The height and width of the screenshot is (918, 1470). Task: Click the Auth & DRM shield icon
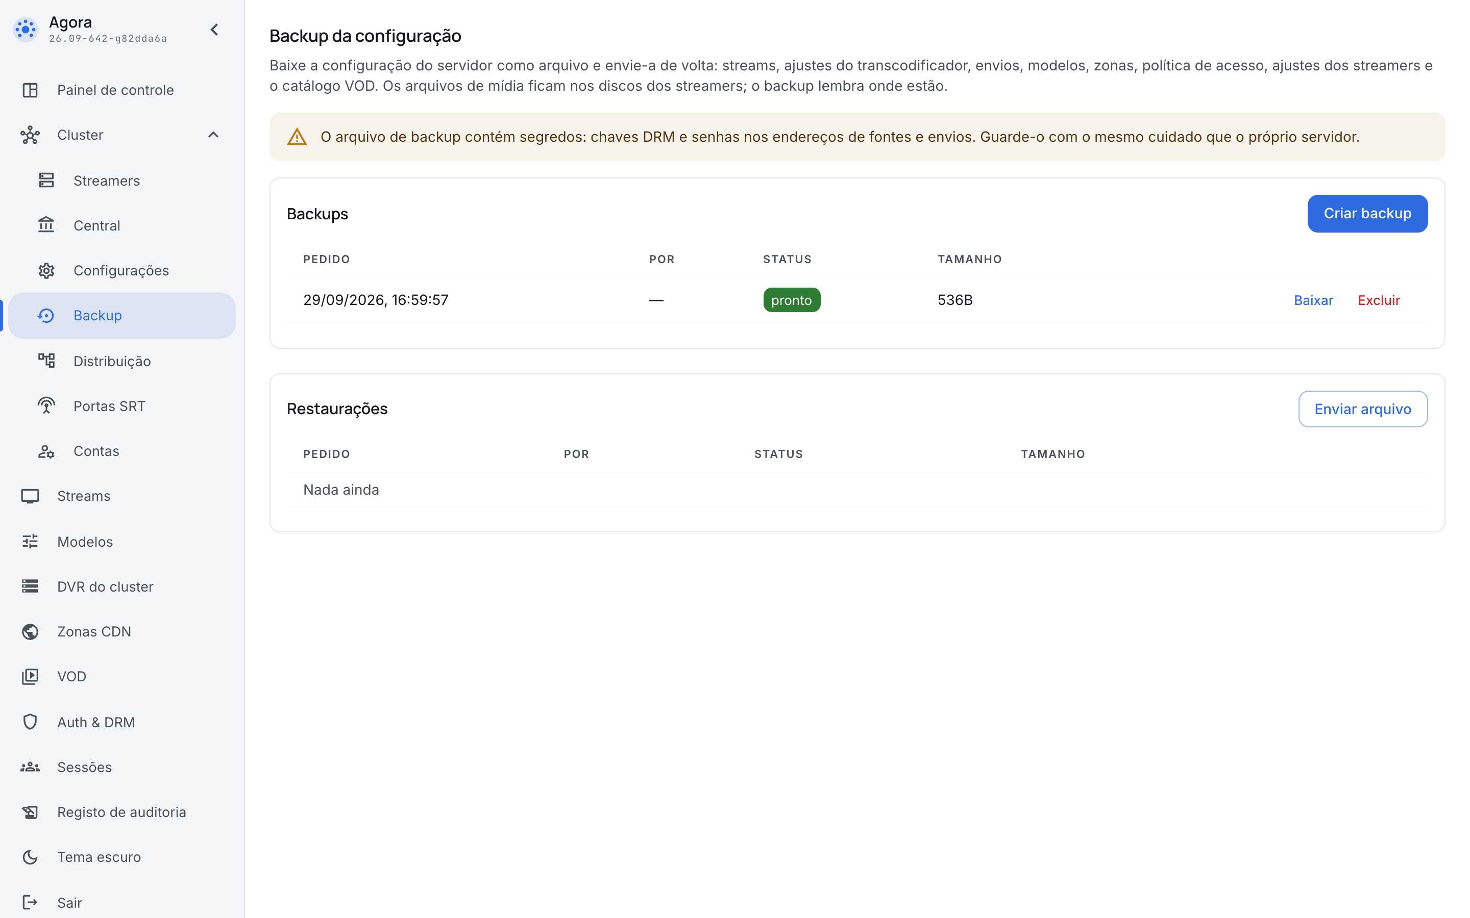[30, 722]
